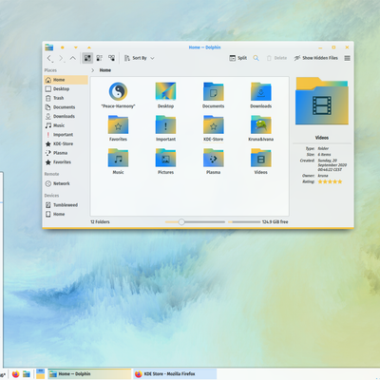Switch to Icons view mode
The width and height of the screenshot is (380, 380).
pos(87,58)
